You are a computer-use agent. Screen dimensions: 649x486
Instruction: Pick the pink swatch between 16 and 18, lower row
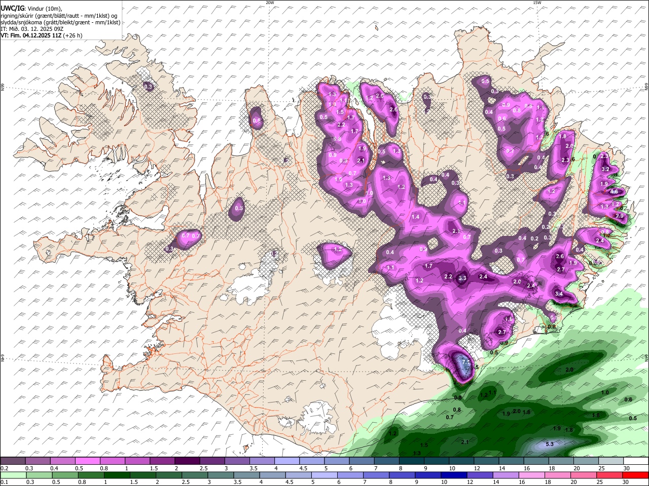pyautogui.click(x=531, y=475)
